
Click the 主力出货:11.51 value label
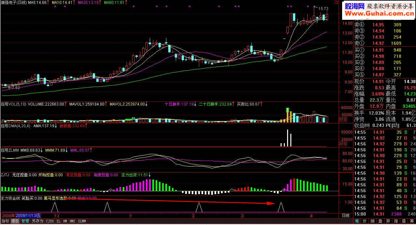pos(135,175)
